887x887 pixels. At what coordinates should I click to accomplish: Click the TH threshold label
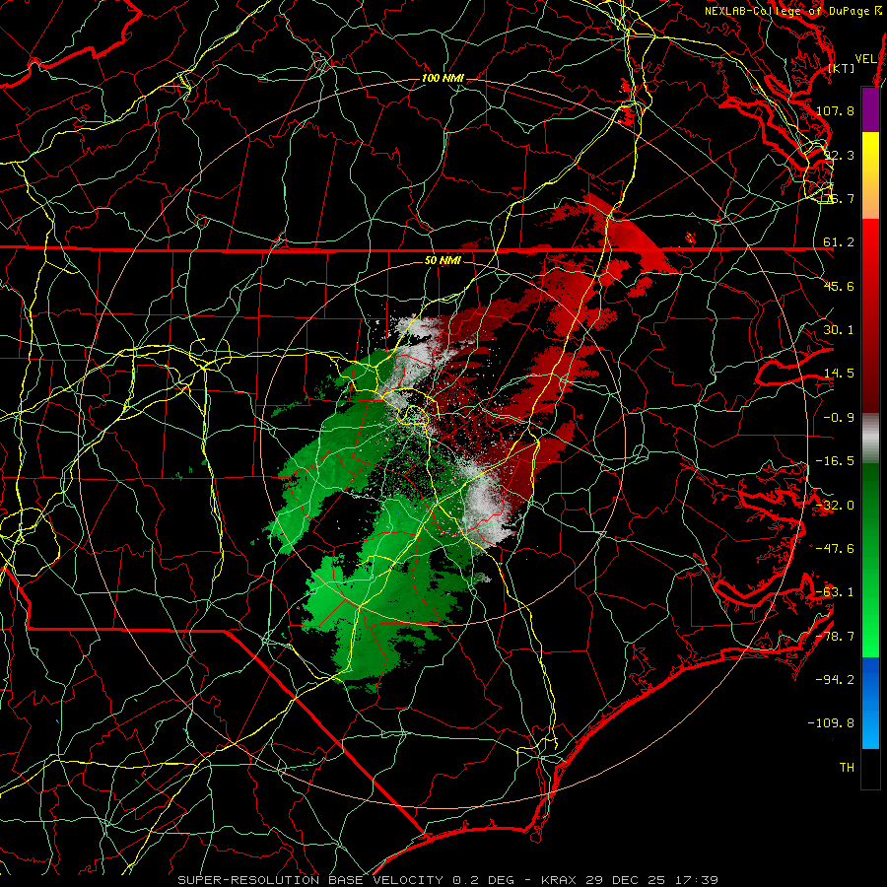click(847, 768)
